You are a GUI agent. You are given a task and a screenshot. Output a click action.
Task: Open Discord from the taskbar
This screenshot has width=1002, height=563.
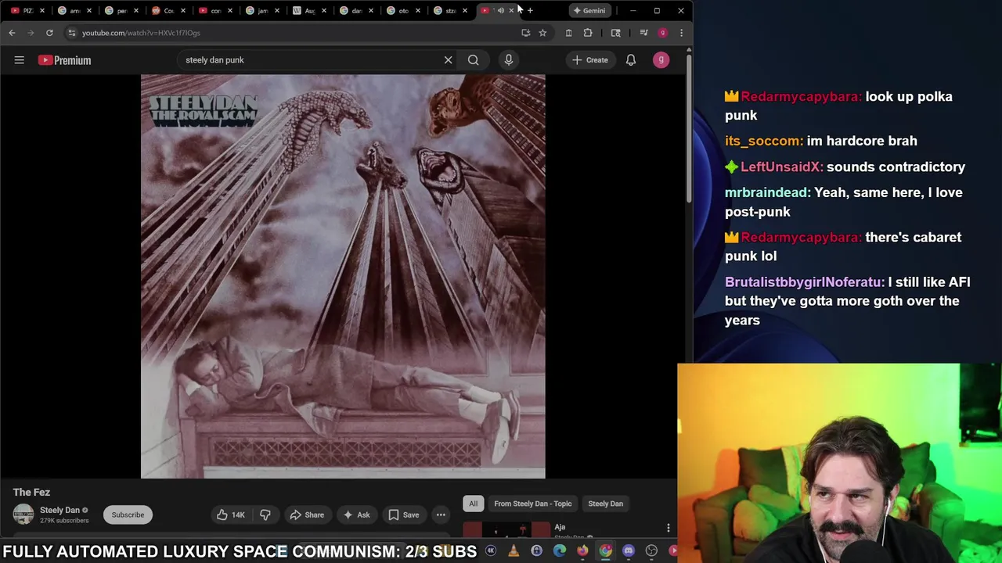coord(629,551)
